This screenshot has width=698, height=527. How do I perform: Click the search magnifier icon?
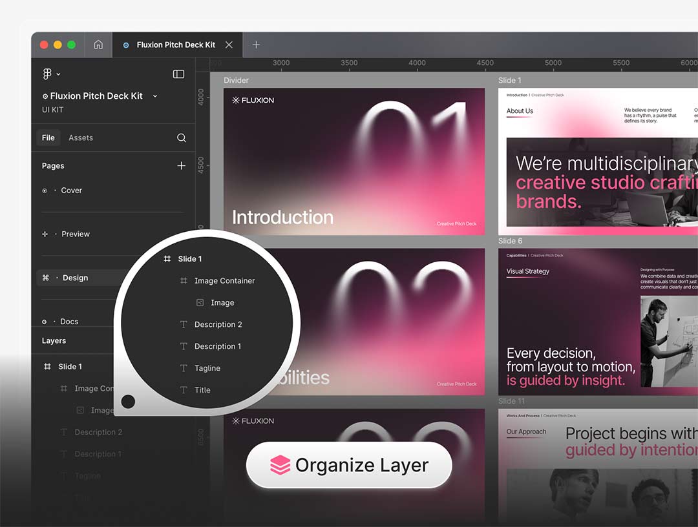182,138
